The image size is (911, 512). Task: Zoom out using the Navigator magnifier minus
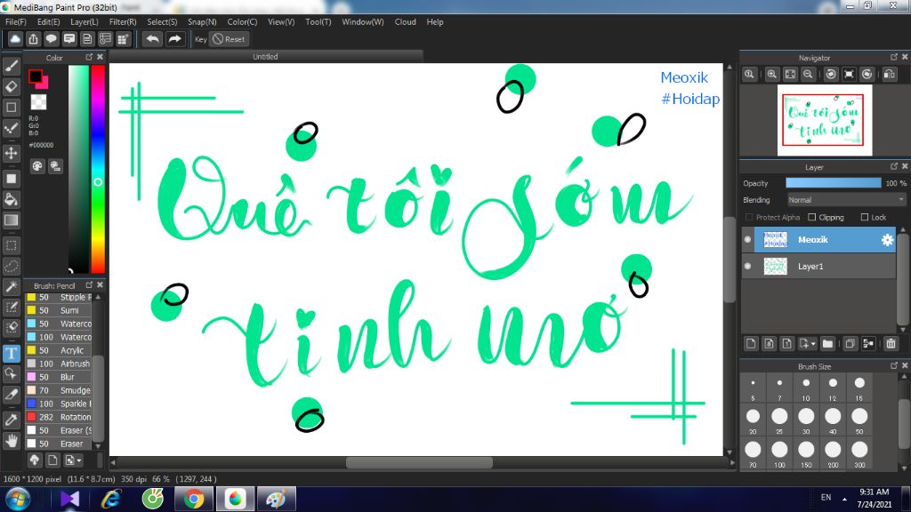click(808, 75)
